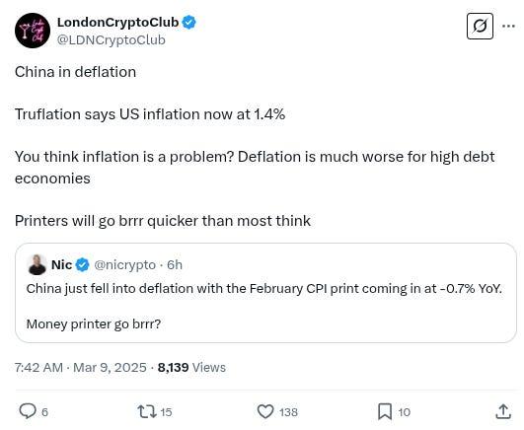
Task: Open the LondonCryptoClub display name
Action: (x=118, y=23)
